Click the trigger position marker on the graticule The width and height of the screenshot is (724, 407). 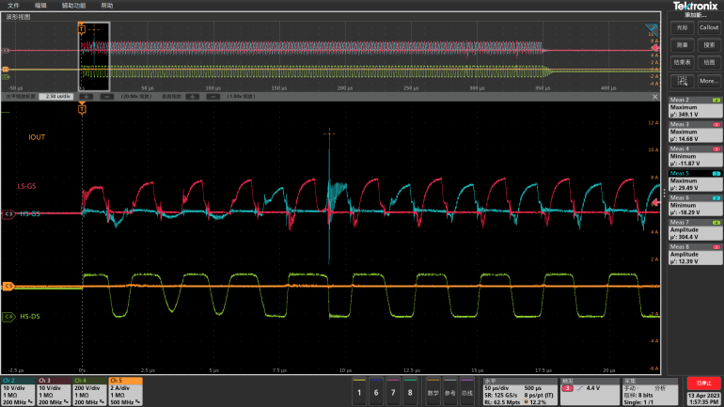83,110
